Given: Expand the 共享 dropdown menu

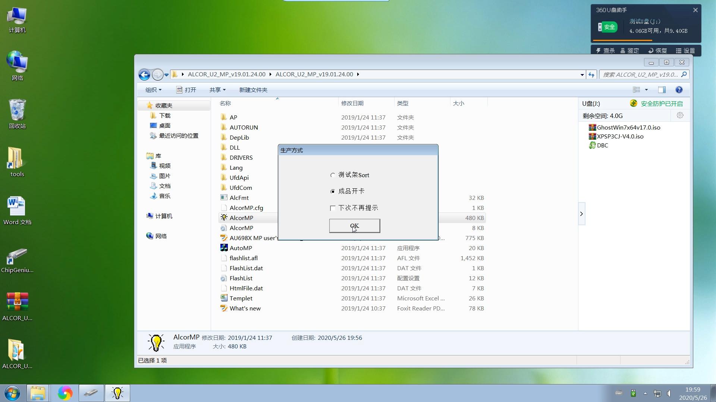Looking at the screenshot, I should click(217, 90).
